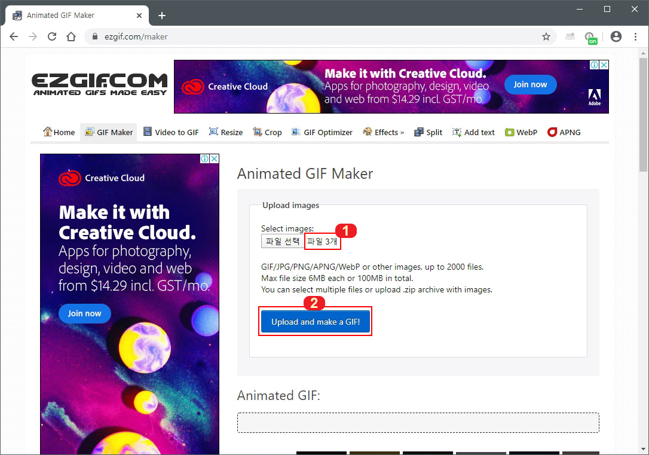The height and width of the screenshot is (455, 649).
Task: Click the EZGIF.COM logo
Action: point(100,84)
